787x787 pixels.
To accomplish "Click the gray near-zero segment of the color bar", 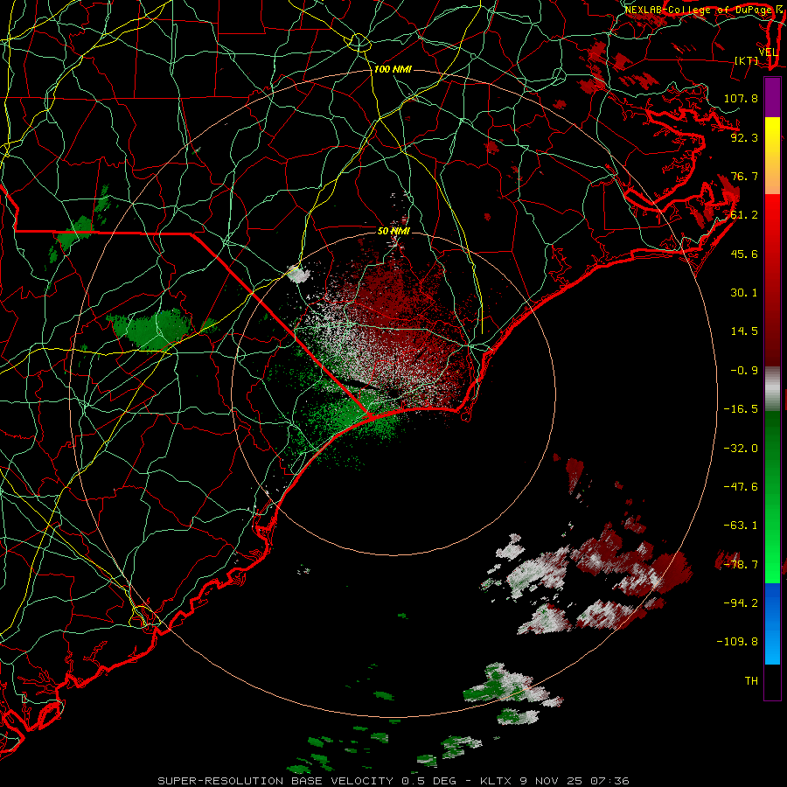I will [772, 388].
